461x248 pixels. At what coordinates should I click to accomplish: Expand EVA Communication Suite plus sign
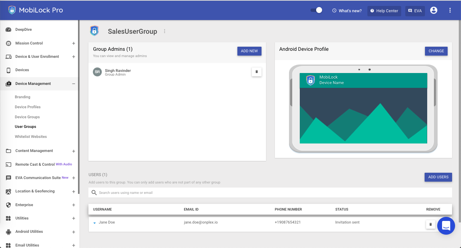point(74,178)
